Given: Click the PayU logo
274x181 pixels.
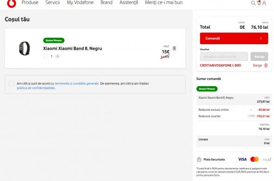Looking at the screenshot, I should tap(267, 159).
